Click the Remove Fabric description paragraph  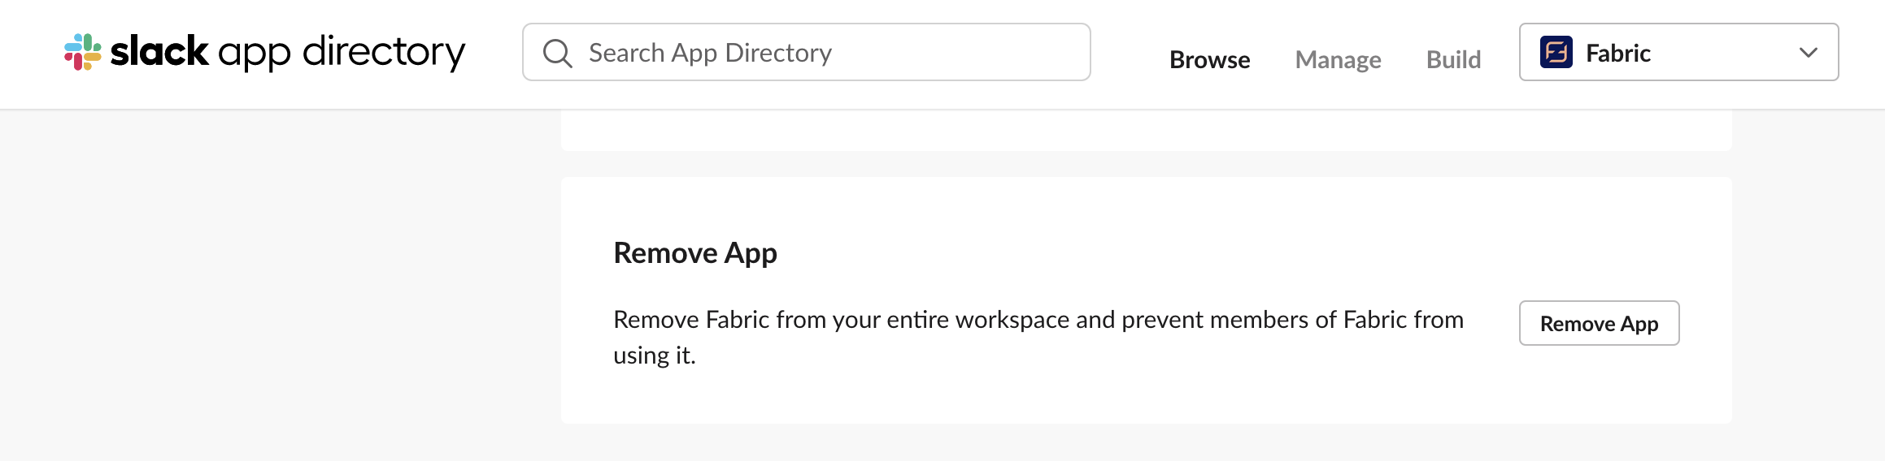[1038, 337]
